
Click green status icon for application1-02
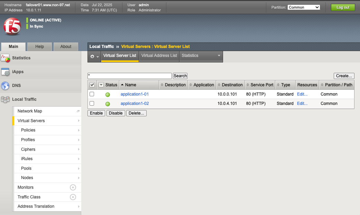[x=108, y=104]
